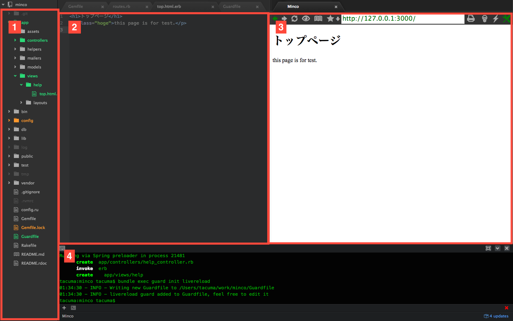This screenshot has height=321, width=513.
Task: Expand the helpers folder
Action: [x=15, y=49]
